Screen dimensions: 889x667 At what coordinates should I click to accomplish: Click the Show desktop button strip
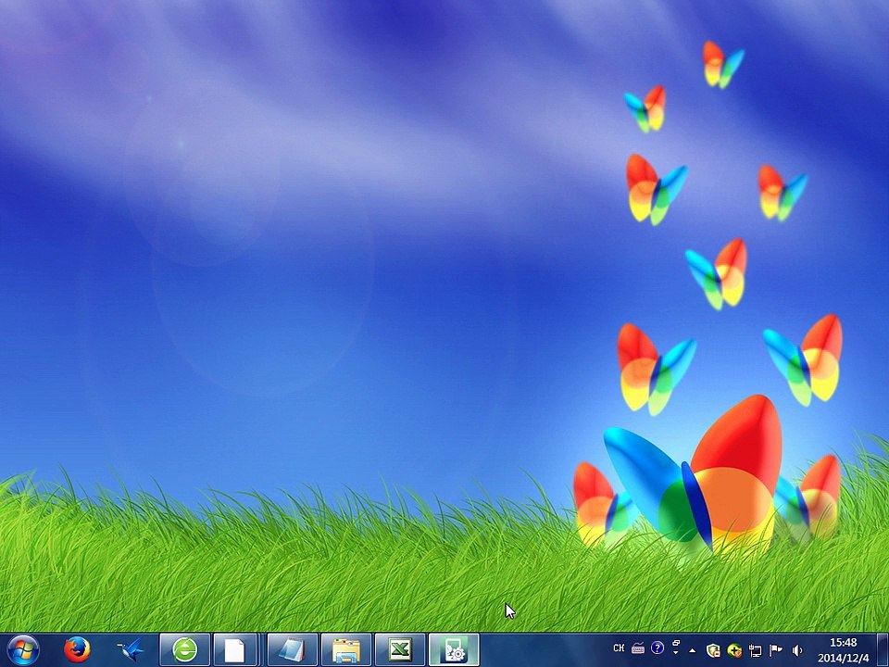pyautogui.click(x=883, y=650)
